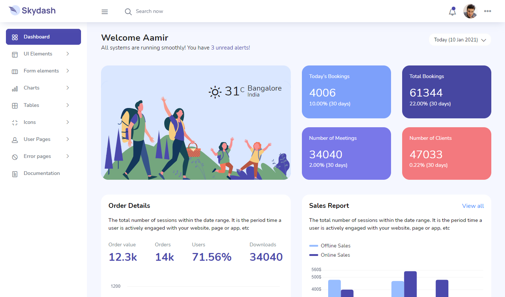Click the 31 C temperature reading
The image size is (505, 297).
pos(235,91)
